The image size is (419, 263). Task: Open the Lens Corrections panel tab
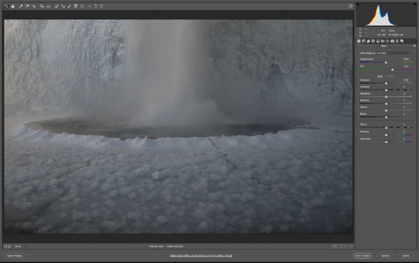click(x=382, y=41)
